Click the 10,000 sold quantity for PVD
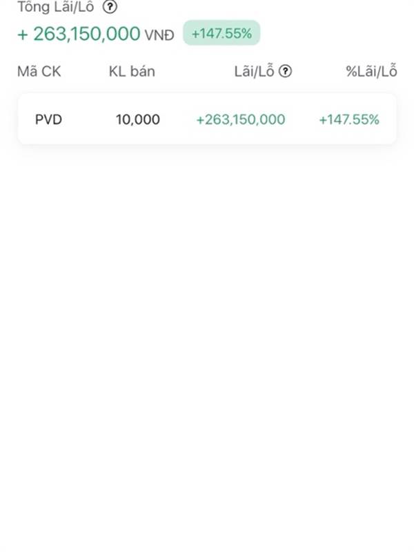This screenshot has height=552, width=414. click(138, 119)
